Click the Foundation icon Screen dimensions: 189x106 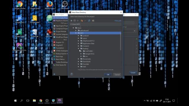tap(54, 48)
